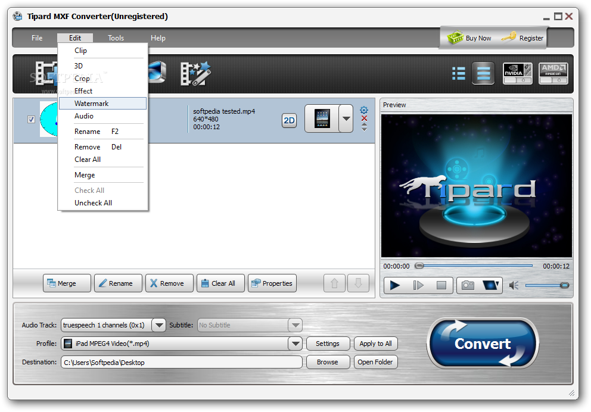This screenshot has width=591, height=412.
Task: Play the preview video
Action: 394,285
